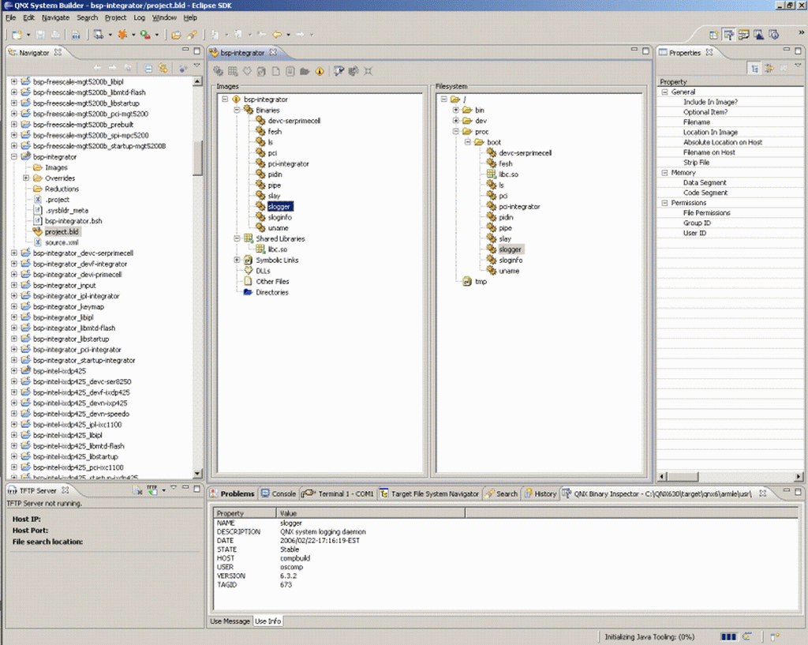Open the Navigate menu
This screenshot has width=808, height=645.
tap(56, 17)
